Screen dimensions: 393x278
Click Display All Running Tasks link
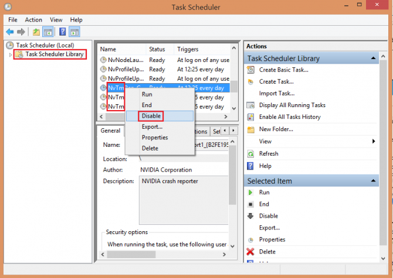click(292, 105)
